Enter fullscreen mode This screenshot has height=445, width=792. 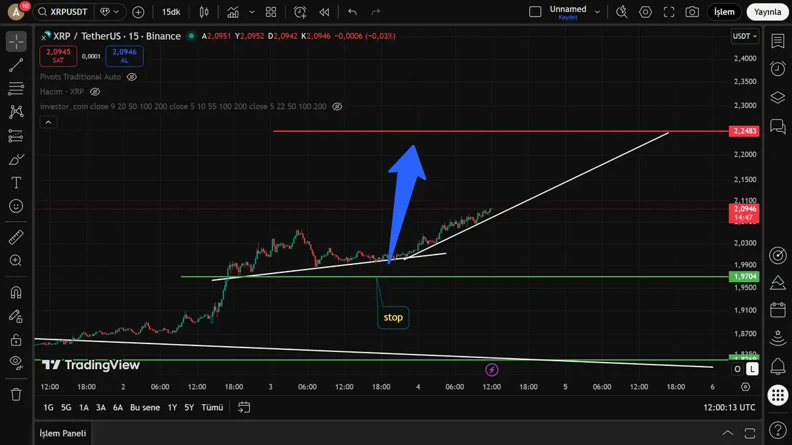point(669,12)
